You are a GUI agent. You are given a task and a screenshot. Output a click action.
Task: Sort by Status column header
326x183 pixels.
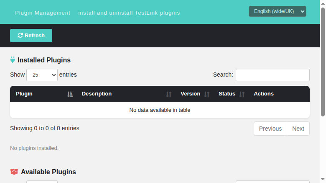pyautogui.click(x=230, y=94)
